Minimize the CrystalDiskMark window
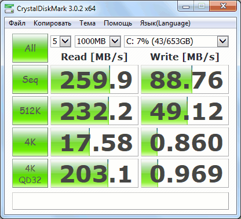The width and height of the screenshot is (241, 219). tap(186, 7)
